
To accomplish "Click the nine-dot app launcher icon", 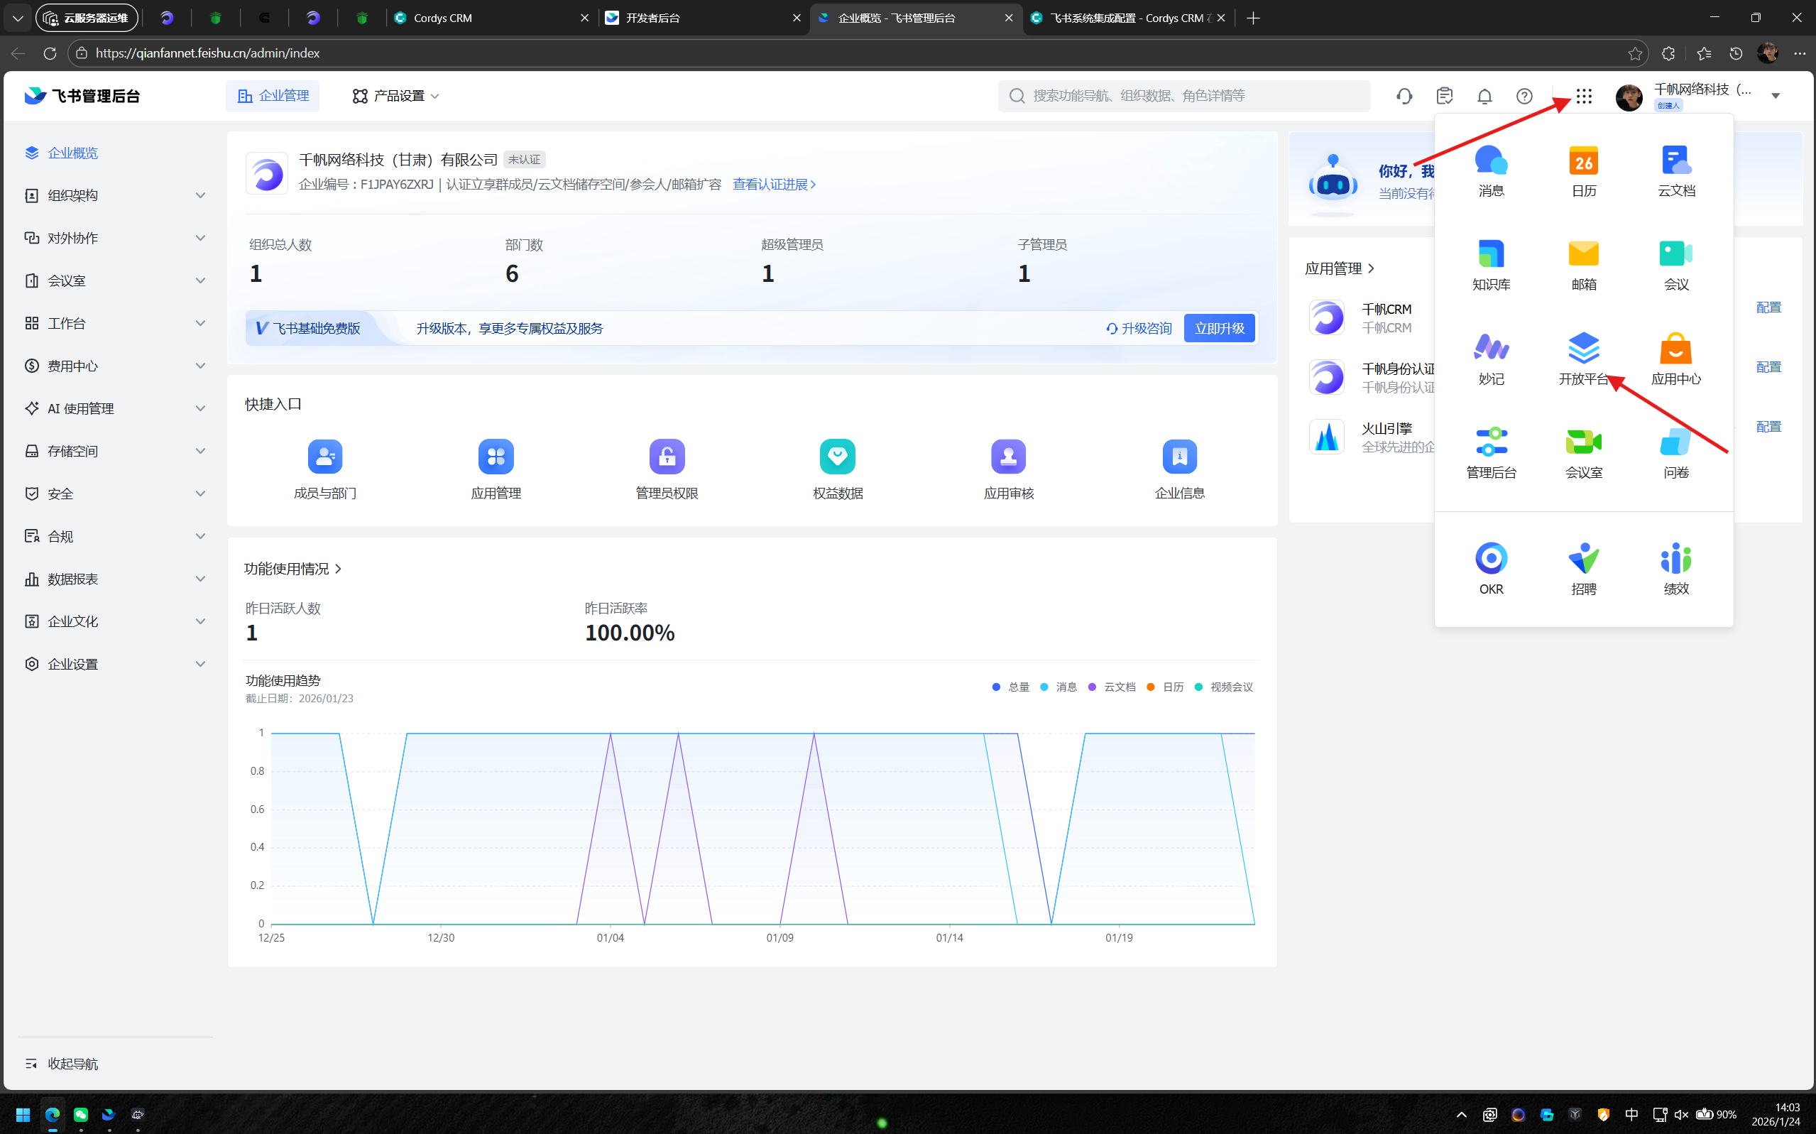I will 1583,96.
